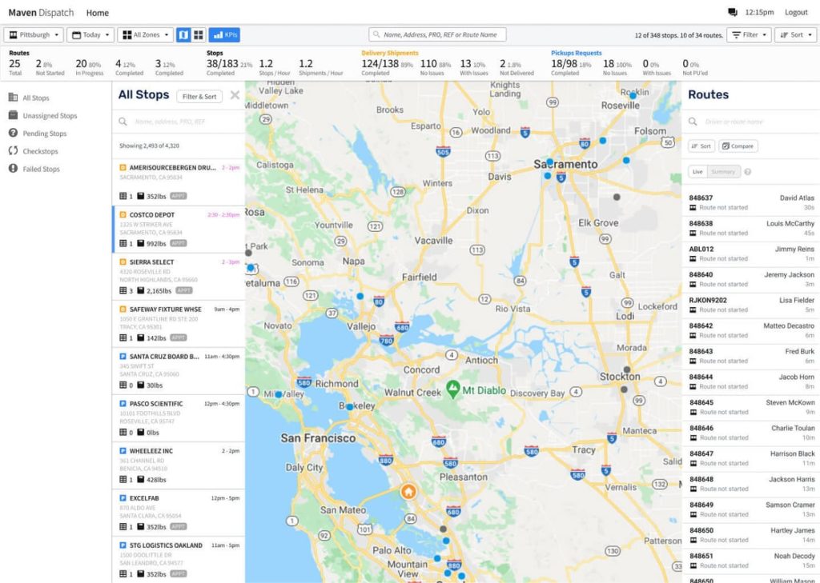The image size is (820, 583).
Task: Click the Filter & Sort button
Action: pyautogui.click(x=199, y=97)
